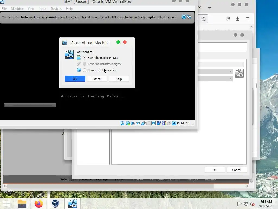Viewport: 278px width, 209px height.
Task: Open VirtualBox Manager from taskbar
Action: [55, 204]
